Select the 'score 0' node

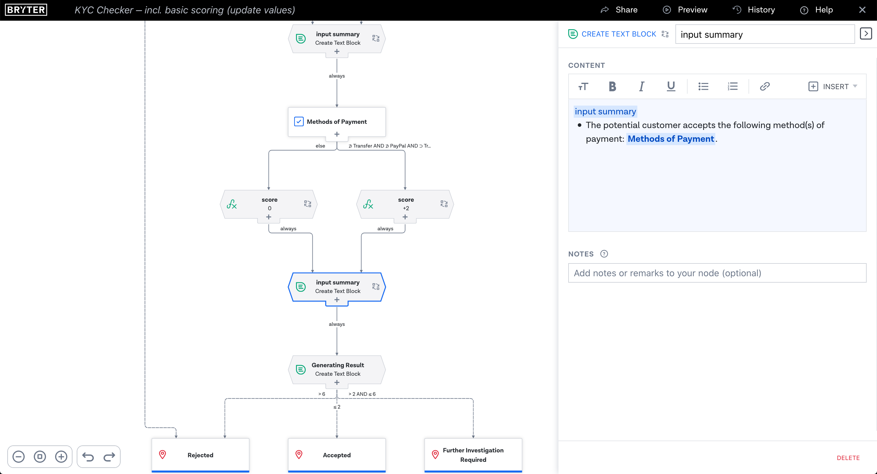point(269,204)
